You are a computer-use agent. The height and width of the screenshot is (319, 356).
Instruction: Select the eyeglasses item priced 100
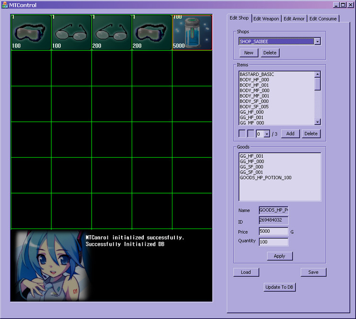click(x=71, y=33)
